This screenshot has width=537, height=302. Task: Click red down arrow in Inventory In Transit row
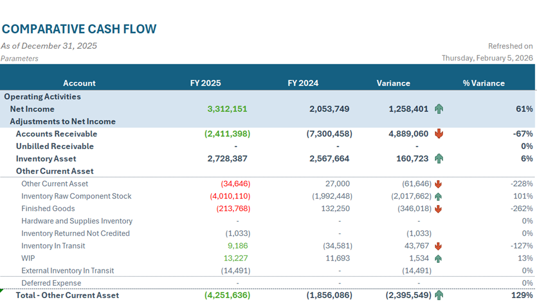click(438, 246)
